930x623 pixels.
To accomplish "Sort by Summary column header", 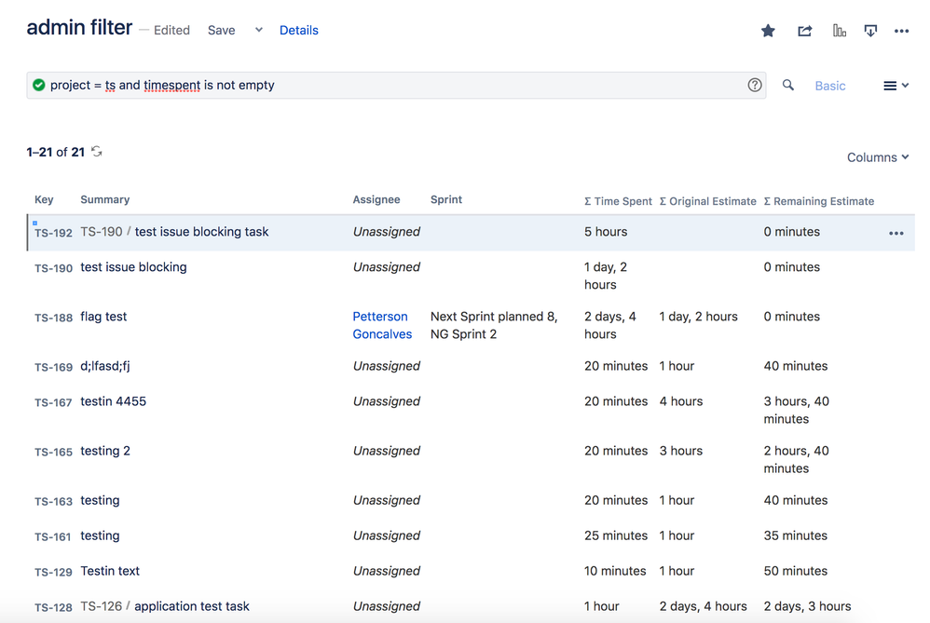I will [105, 199].
